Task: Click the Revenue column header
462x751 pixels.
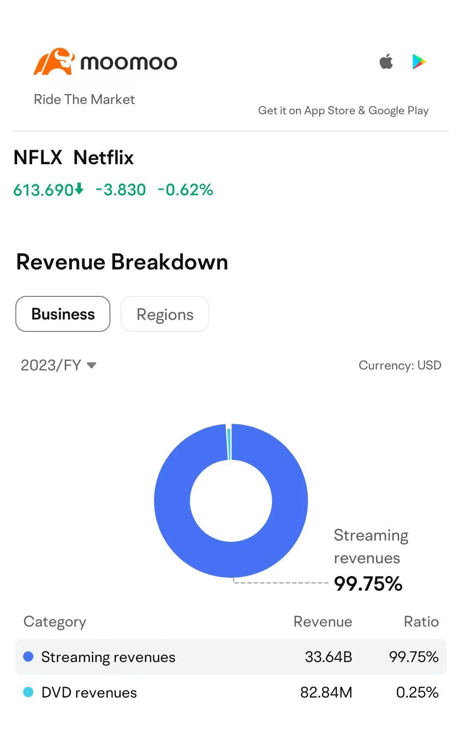Action: click(323, 621)
